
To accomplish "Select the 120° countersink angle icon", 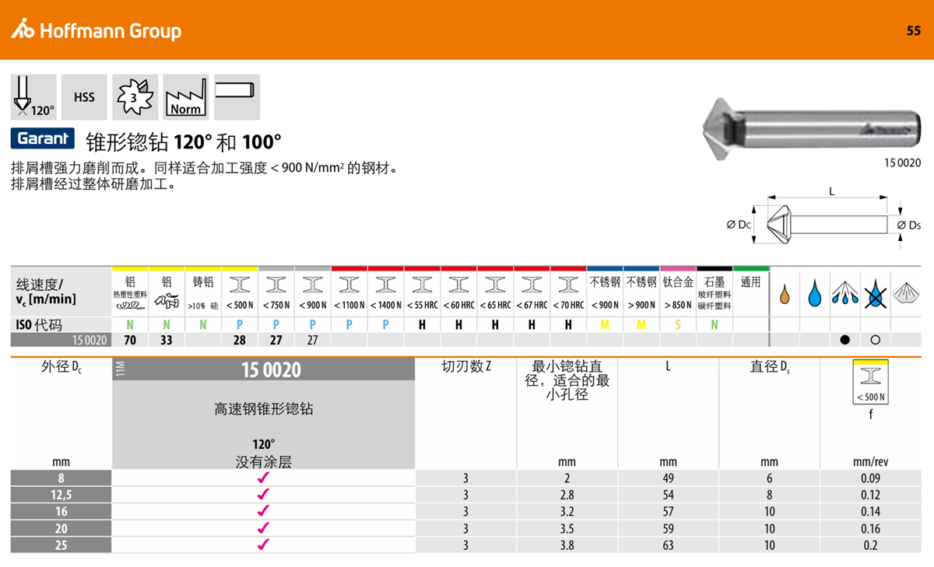I will (33, 97).
